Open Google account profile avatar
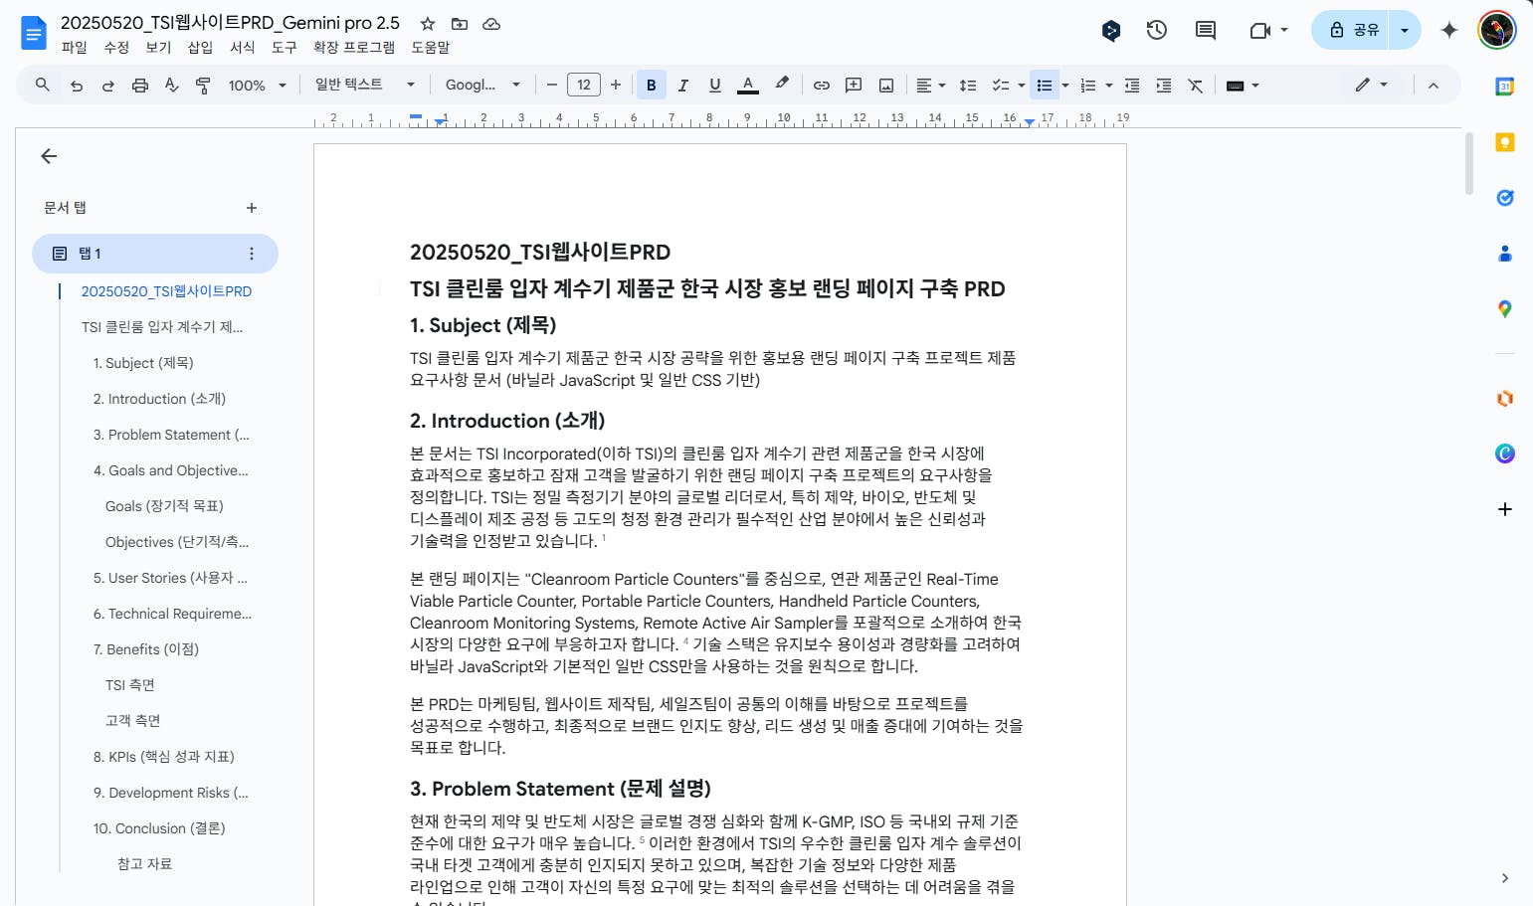The image size is (1533, 906). coord(1497,30)
